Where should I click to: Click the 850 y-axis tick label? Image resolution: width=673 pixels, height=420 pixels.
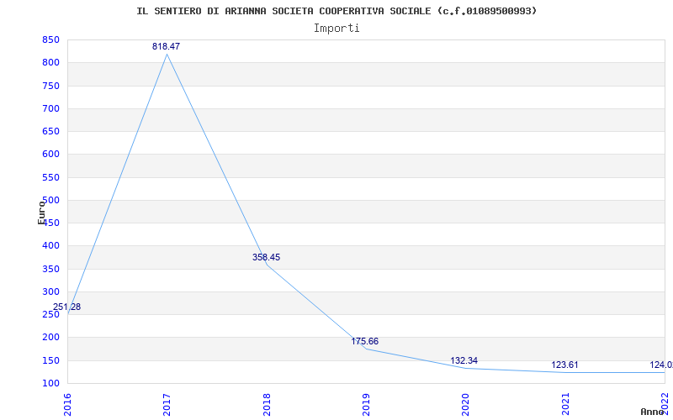[50, 39]
